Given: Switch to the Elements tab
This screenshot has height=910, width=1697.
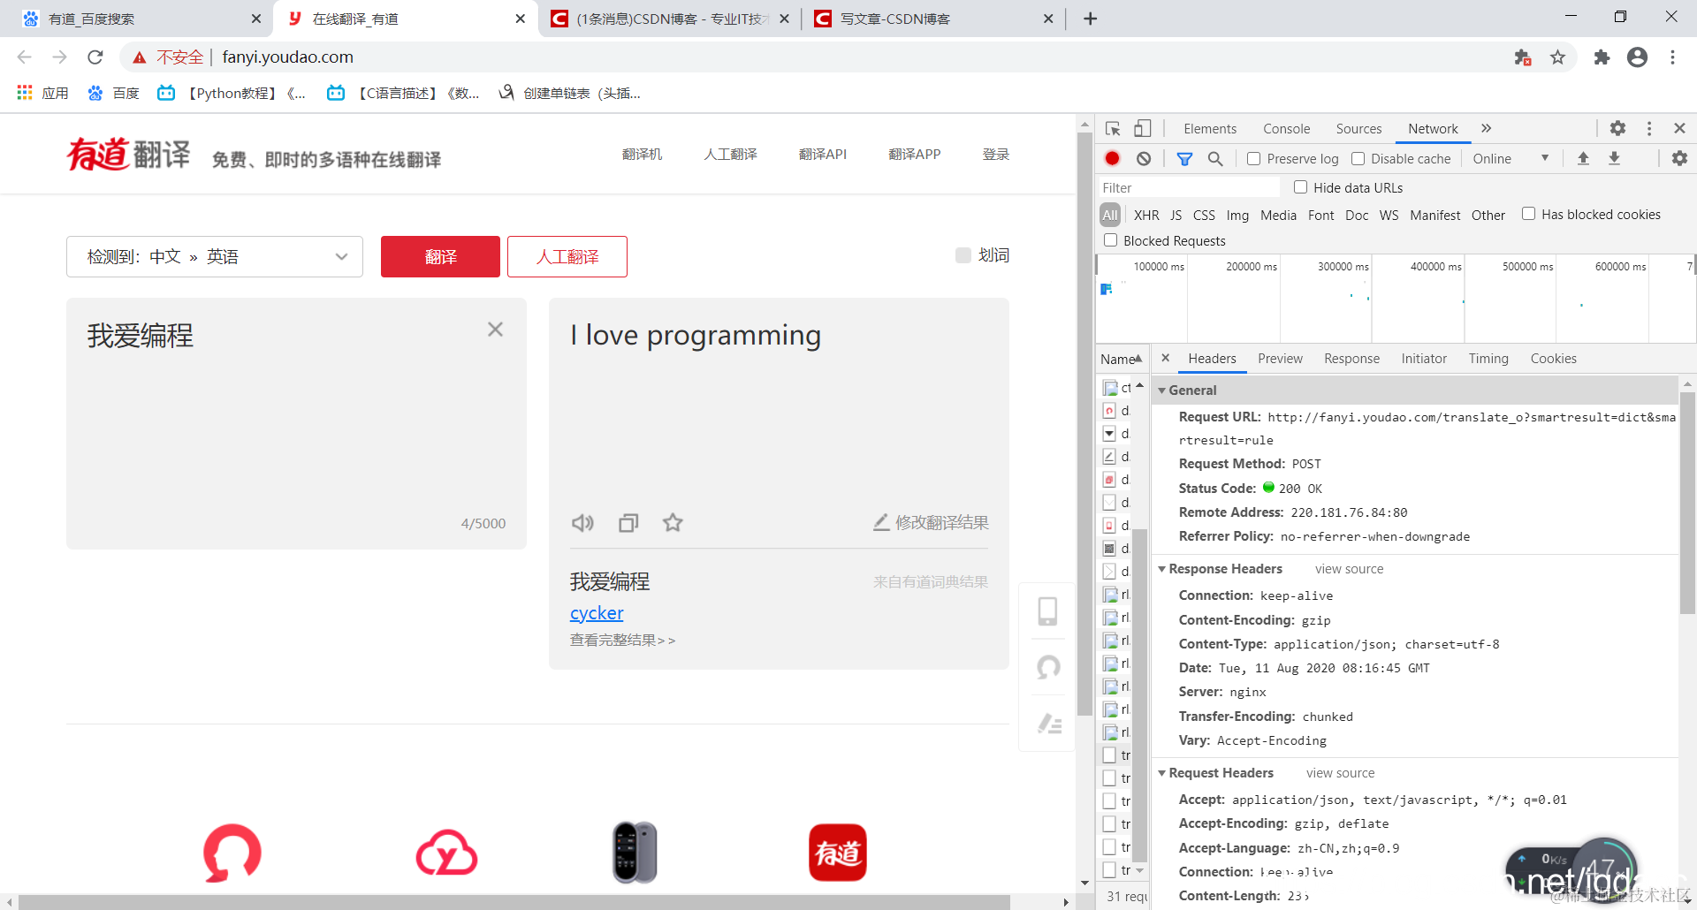Looking at the screenshot, I should (x=1210, y=129).
